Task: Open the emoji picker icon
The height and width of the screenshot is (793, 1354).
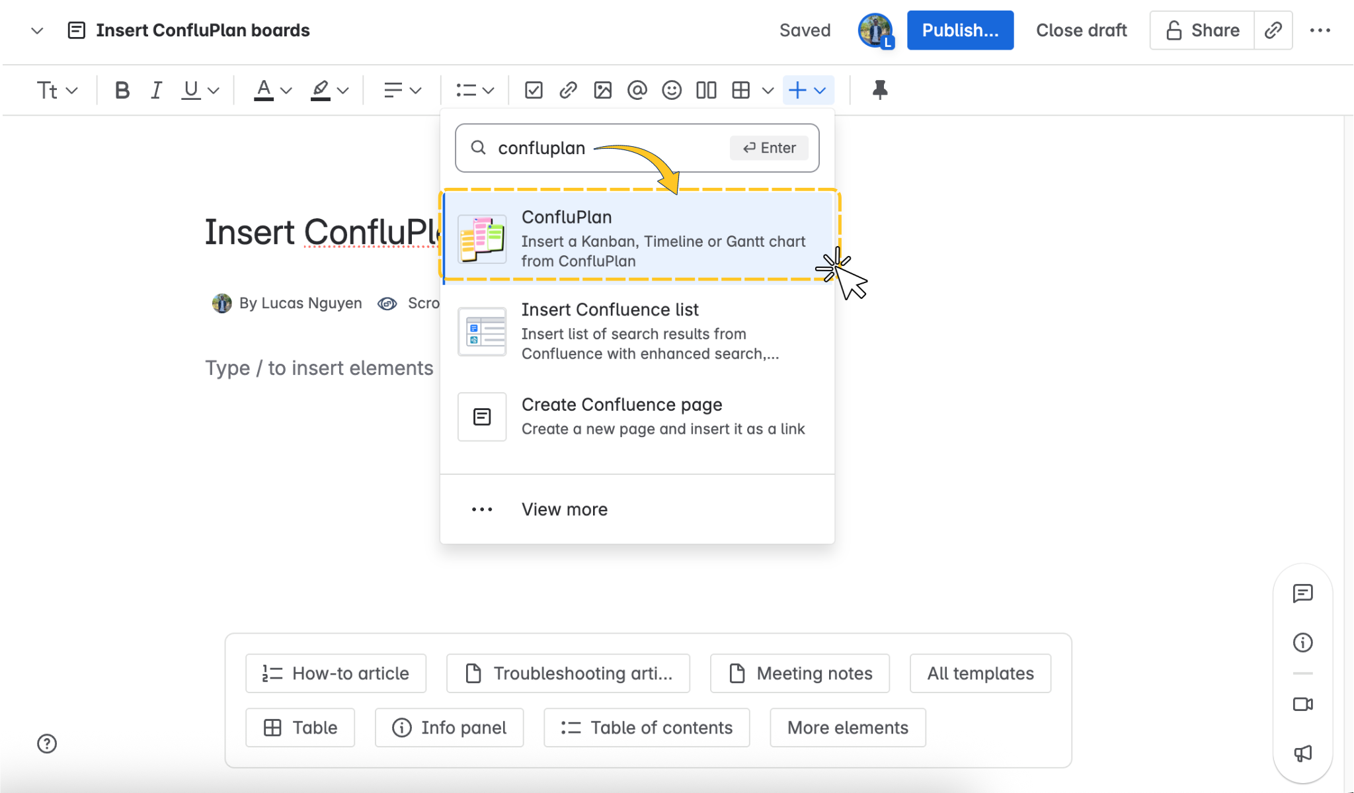Action: 671,90
